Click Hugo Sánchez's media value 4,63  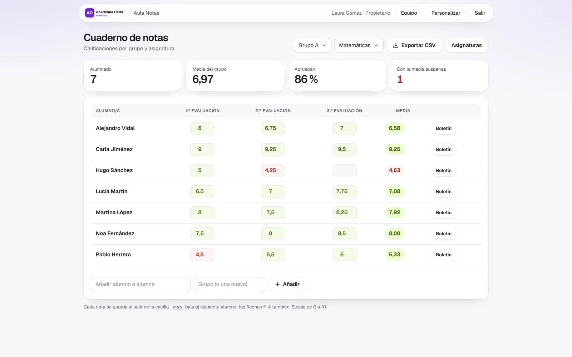pos(395,170)
